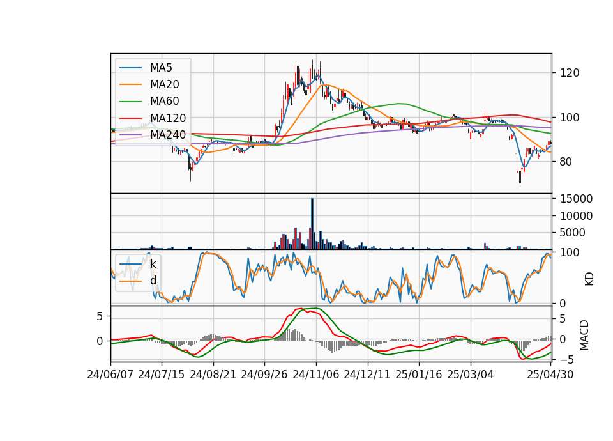Click the 120 price axis label
Screen dimensions: 613x441
tap(570, 73)
